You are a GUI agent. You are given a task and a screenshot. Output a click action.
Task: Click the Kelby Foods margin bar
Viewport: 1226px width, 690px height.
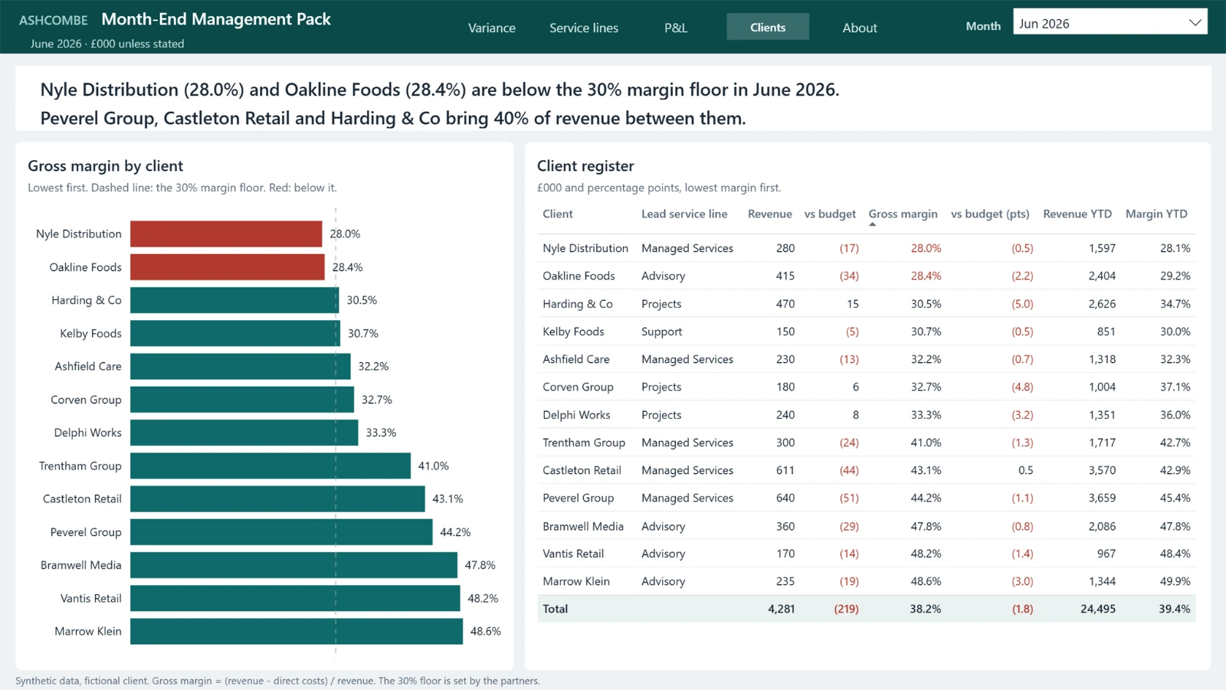pyautogui.click(x=235, y=333)
